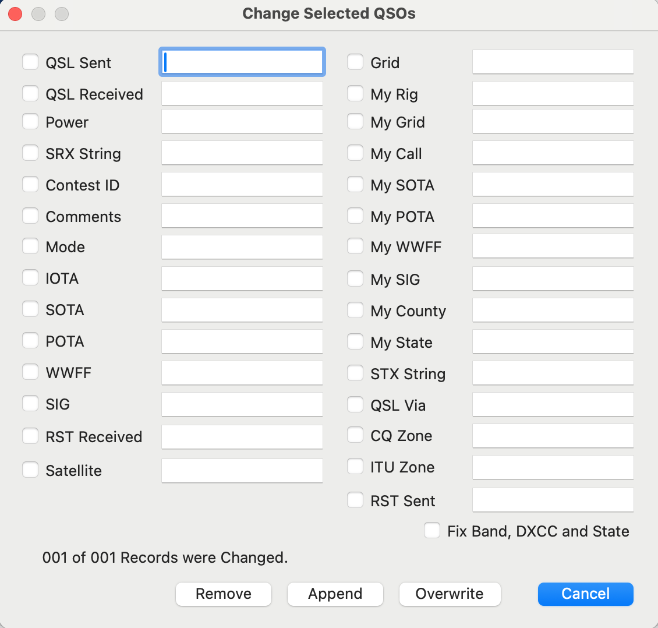The height and width of the screenshot is (628, 658).
Task: Toggle the Satellite checkbox
Action: 30,470
